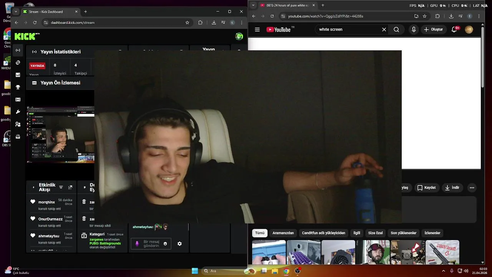This screenshot has width=492, height=277.
Task: Show hidden system tray icons chevron
Action: [444, 271]
